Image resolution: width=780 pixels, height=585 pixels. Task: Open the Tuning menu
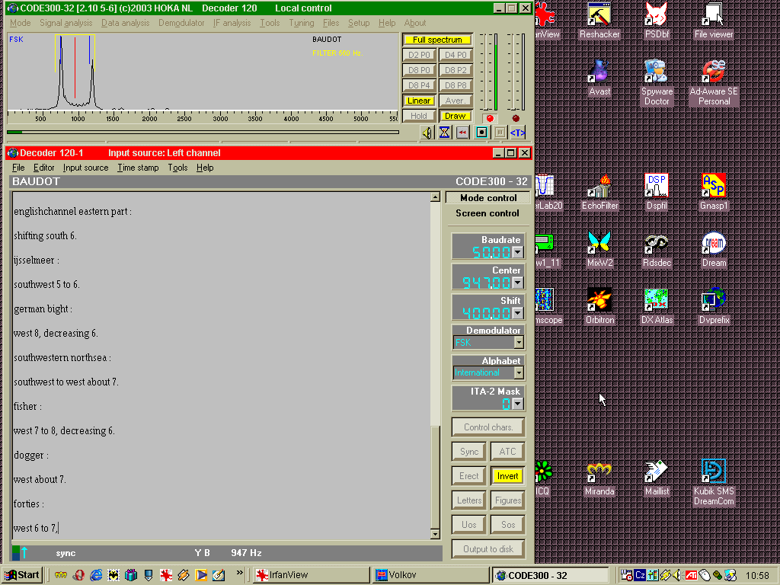click(302, 23)
